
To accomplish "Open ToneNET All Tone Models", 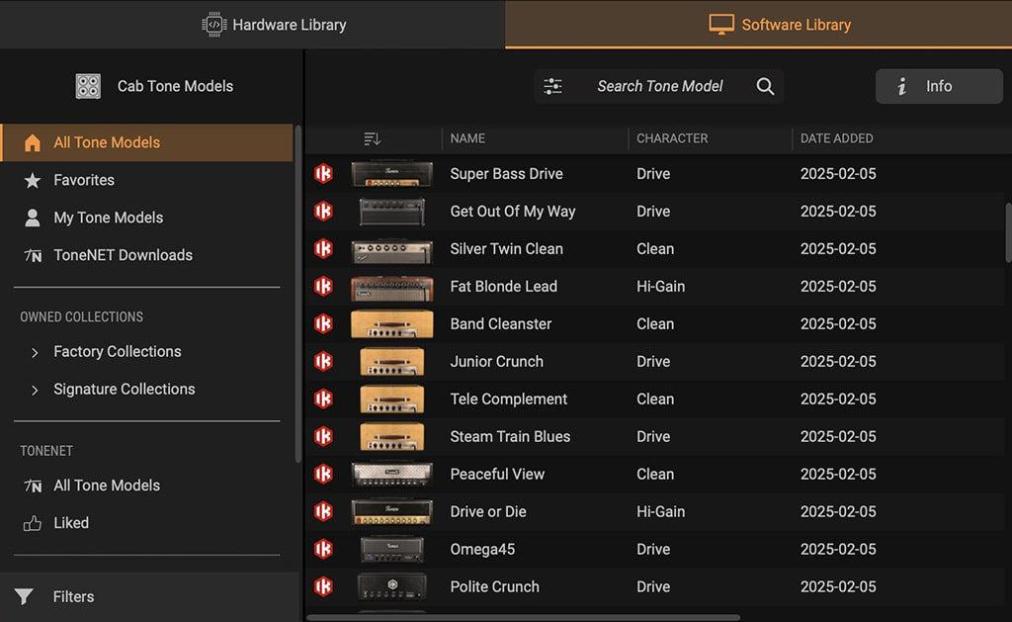I will (x=146, y=486).
